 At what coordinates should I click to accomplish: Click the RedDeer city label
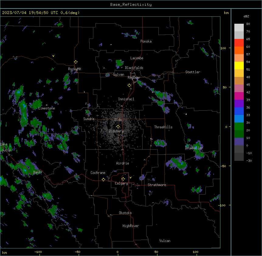pyautogui.click(x=134, y=78)
